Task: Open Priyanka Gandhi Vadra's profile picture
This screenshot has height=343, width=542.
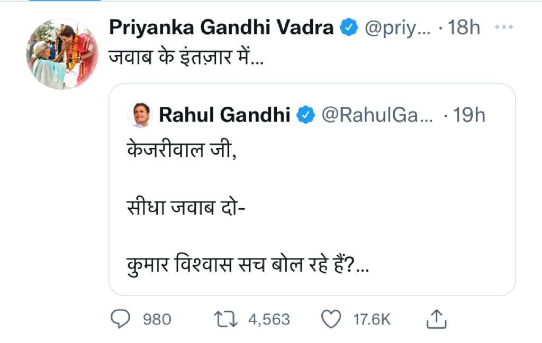Action: pos(62,54)
